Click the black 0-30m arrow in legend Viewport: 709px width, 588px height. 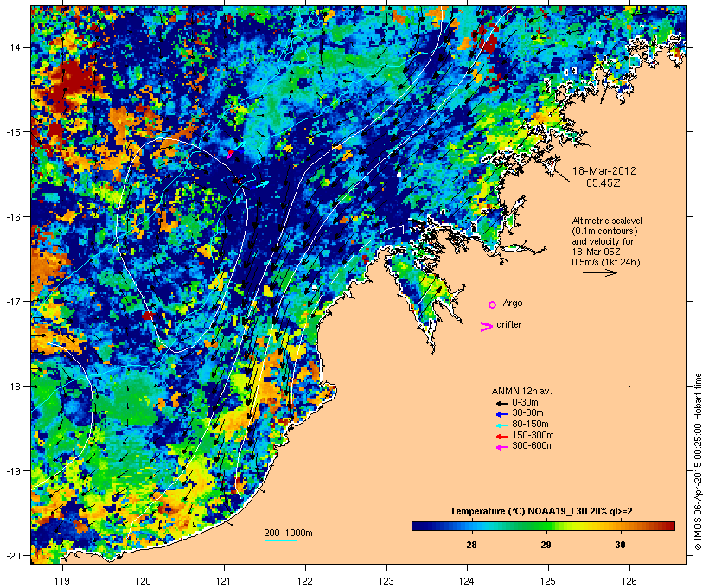(501, 403)
